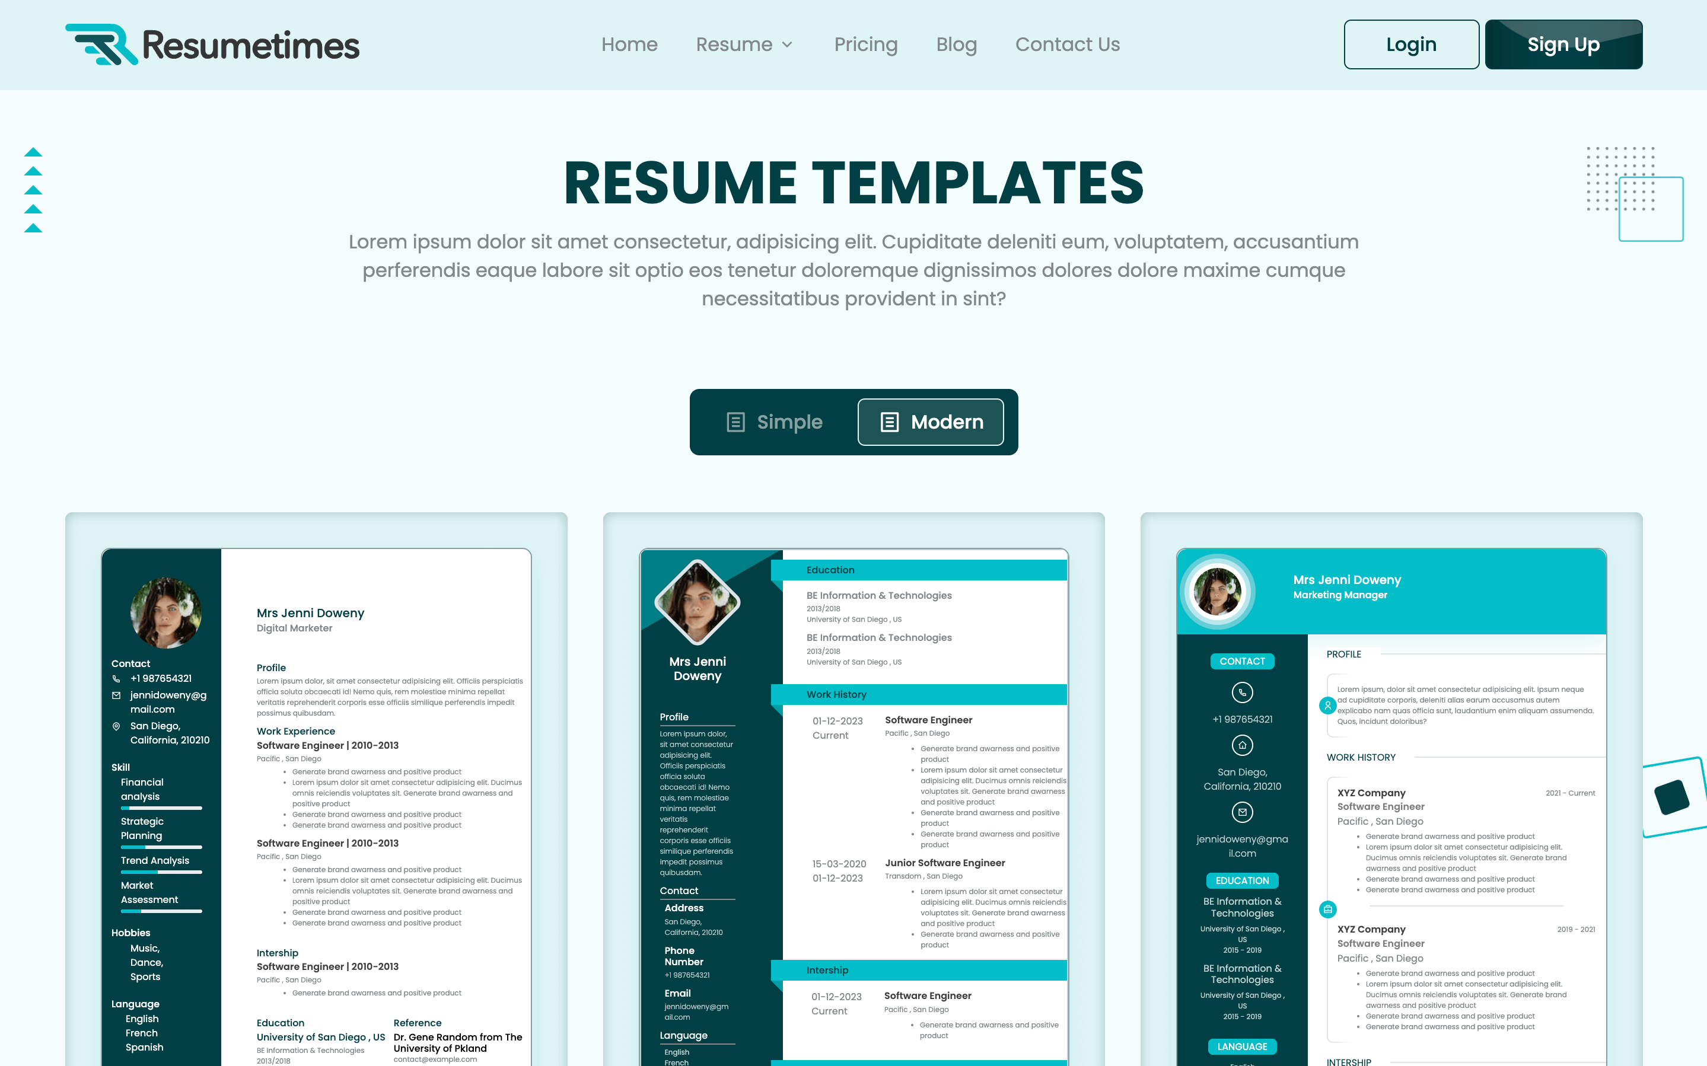Click the middle resume template thumbnail
The height and width of the screenshot is (1066, 1707).
[852, 787]
